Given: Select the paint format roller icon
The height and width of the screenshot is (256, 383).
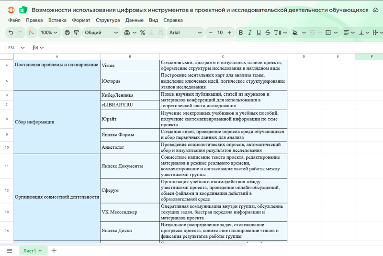Looking at the screenshot, I should point(76,33).
